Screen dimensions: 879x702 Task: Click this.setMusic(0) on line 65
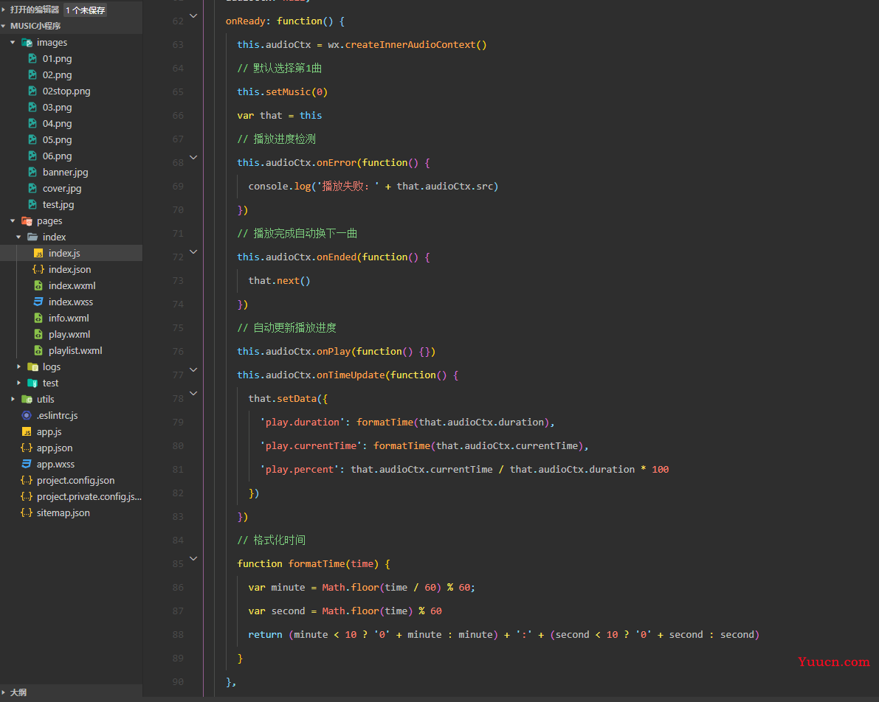(x=282, y=92)
